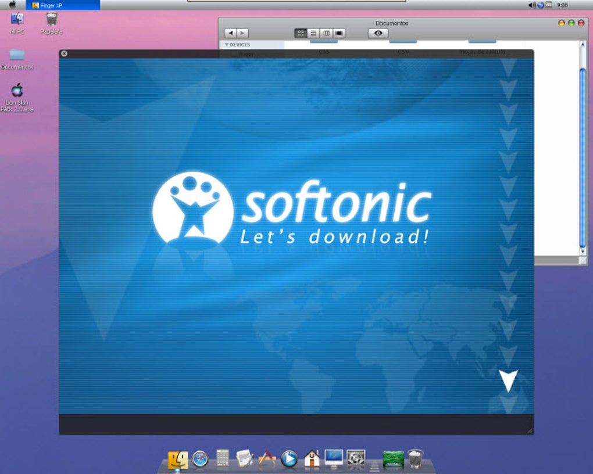Select the Finger XP taskbar item
This screenshot has width=593, height=474.
63,5
